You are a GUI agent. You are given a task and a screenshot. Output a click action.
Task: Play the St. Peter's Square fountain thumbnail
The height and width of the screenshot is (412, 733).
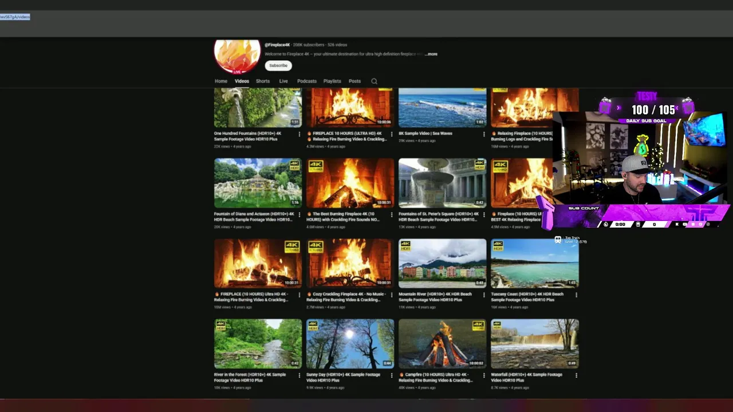442,183
